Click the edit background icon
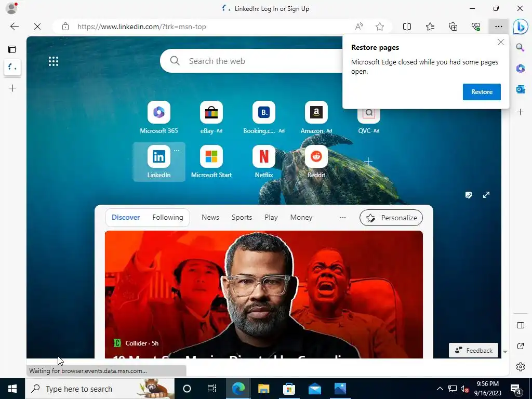 [x=469, y=195]
